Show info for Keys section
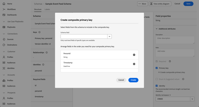Viewport: 199px width, 107px height. 40,32
